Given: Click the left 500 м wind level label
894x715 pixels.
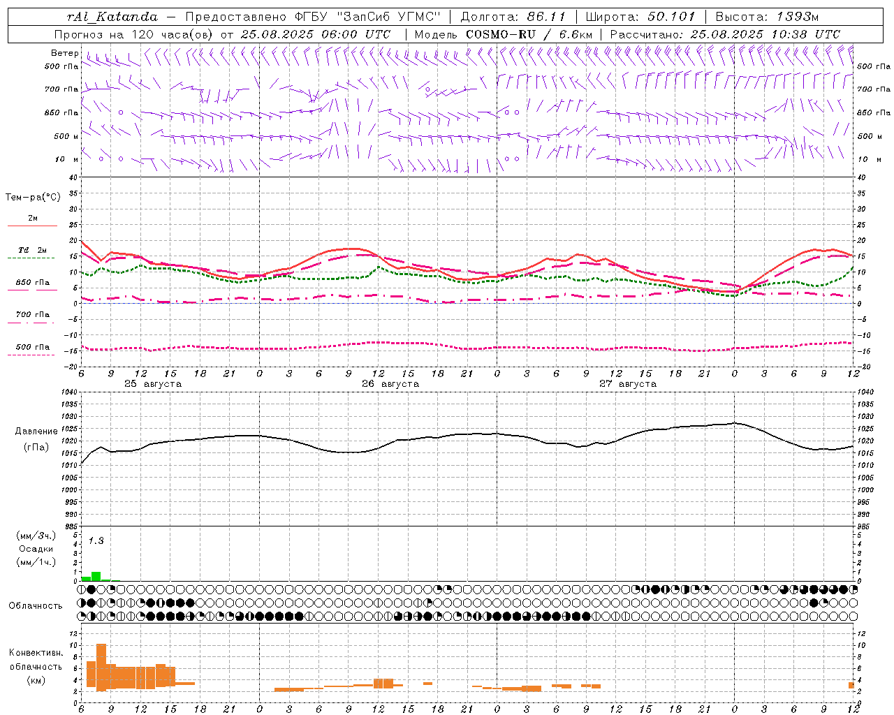Looking at the screenshot, I should coord(66,136).
